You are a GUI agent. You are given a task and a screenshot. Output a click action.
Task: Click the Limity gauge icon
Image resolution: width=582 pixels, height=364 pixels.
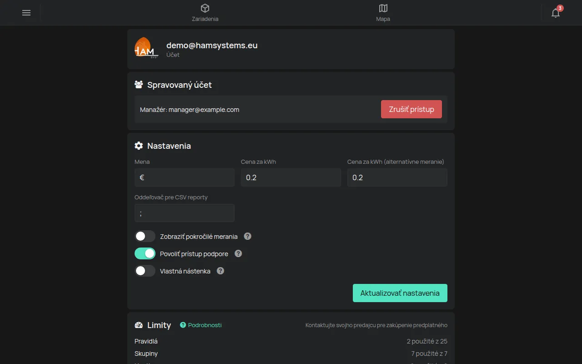pyautogui.click(x=139, y=325)
